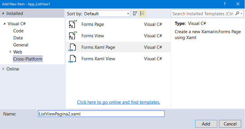Viewport: 245px width, 129px height.
Task: Collapse the Installed section
Action: [x=3, y=13]
